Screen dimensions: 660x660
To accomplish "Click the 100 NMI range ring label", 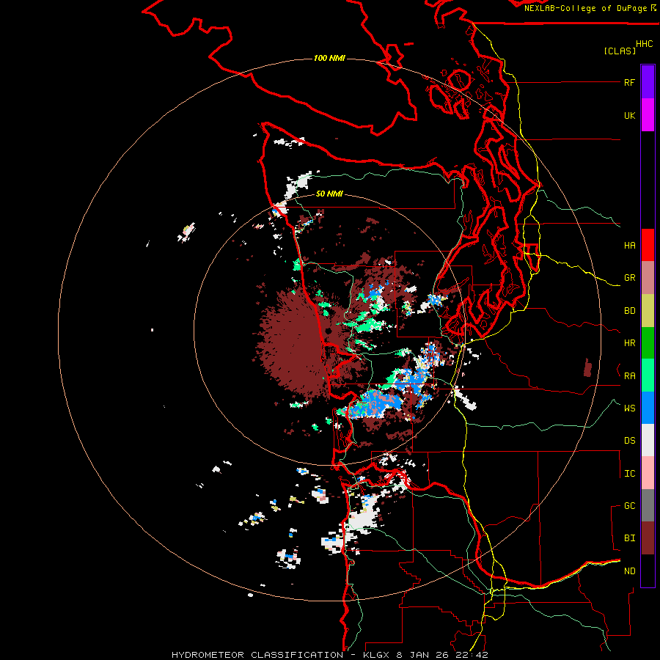I will pyautogui.click(x=329, y=58).
